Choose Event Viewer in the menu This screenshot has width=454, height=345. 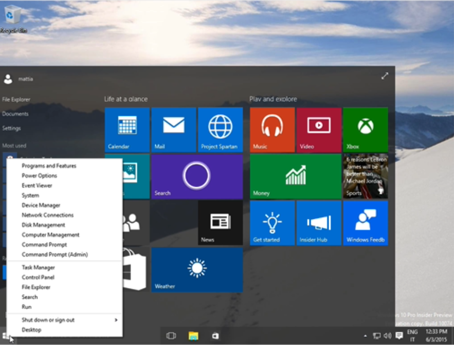pos(64,186)
